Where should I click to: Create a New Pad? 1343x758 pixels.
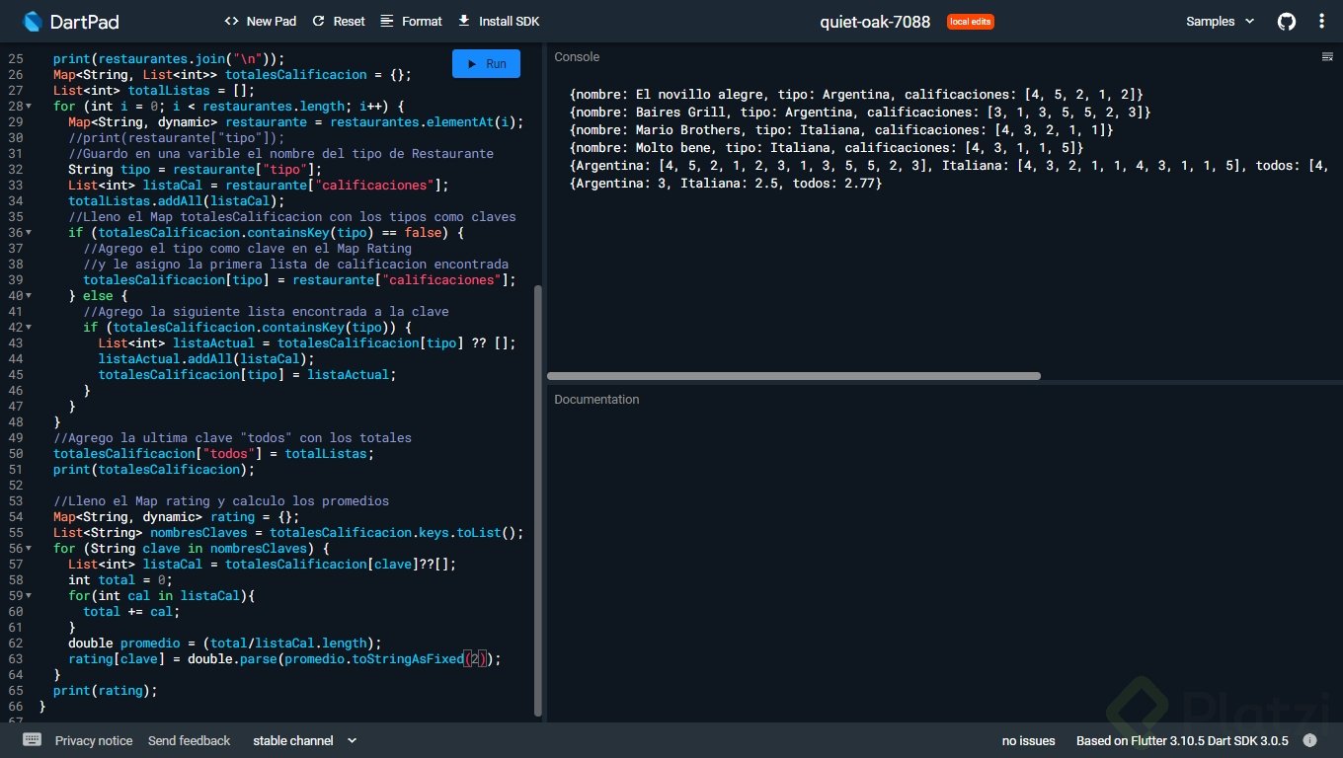261,21
